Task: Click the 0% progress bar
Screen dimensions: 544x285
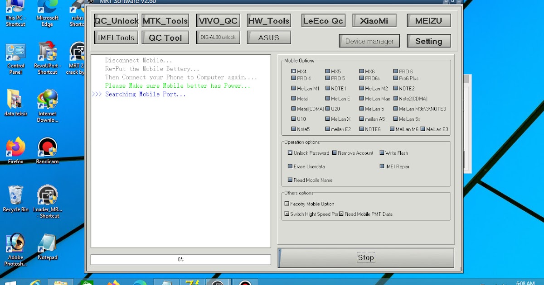Action: [x=181, y=259]
